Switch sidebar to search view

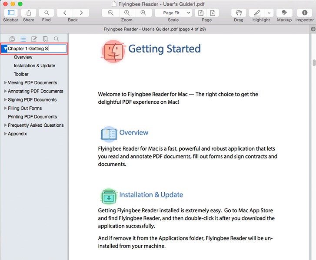[x=57, y=39]
